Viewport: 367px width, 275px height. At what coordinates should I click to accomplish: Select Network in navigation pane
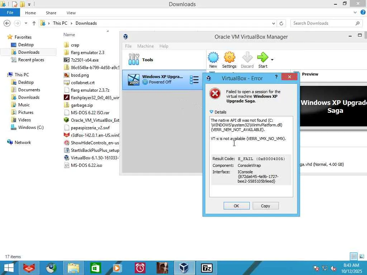pyautogui.click(x=23, y=142)
